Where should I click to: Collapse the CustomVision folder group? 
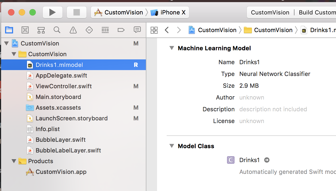coord(14,54)
